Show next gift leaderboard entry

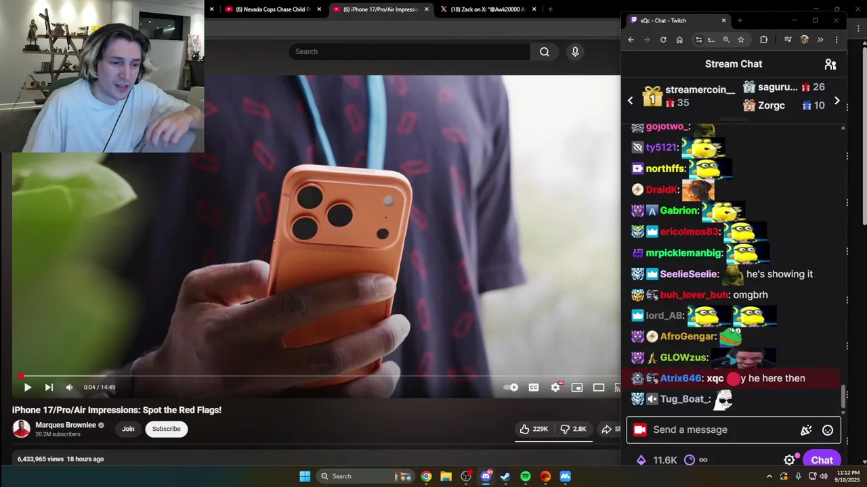[837, 101]
